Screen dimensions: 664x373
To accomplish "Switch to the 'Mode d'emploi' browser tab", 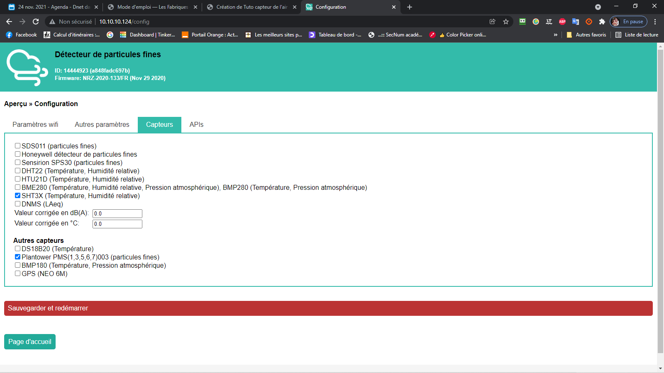I will point(152,7).
